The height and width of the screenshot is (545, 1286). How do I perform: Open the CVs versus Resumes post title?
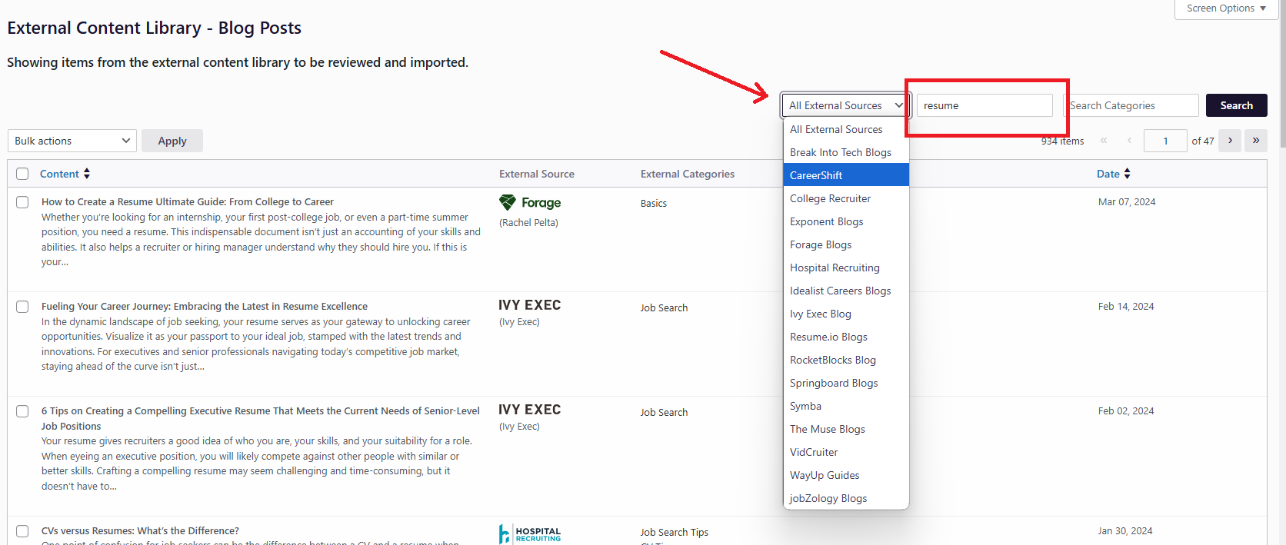[x=140, y=530]
